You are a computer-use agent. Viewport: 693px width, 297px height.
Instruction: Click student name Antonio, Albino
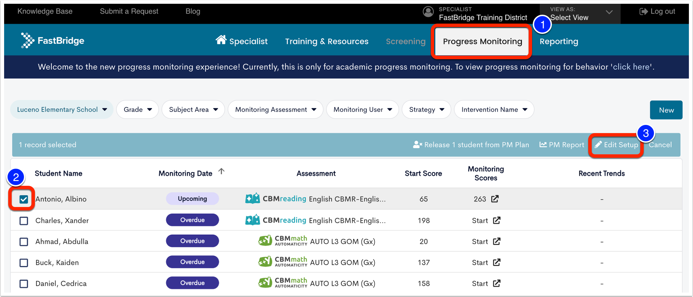pyautogui.click(x=61, y=199)
